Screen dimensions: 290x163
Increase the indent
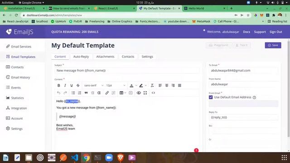click(99, 93)
